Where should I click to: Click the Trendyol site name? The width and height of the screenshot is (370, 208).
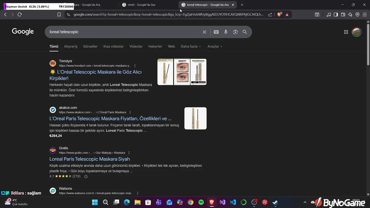(x=65, y=61)
